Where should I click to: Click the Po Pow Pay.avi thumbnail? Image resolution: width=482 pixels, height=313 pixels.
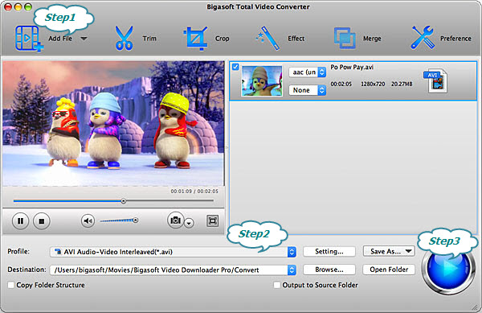262,80
